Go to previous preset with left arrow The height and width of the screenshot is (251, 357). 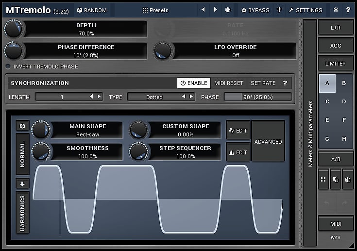[x=203, y=10]
